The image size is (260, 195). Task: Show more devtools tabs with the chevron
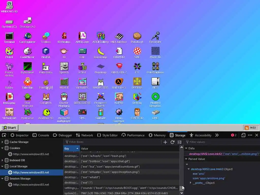[217, 135]
